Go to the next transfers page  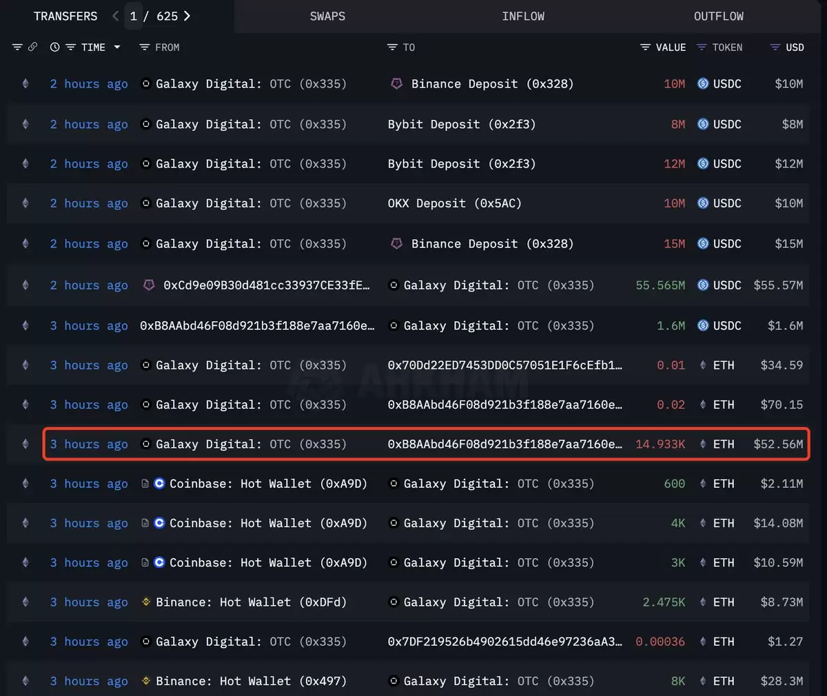[x=187, y=16]
